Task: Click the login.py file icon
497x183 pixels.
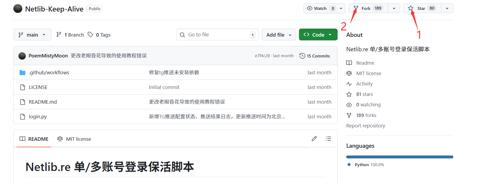Action: [x=23, y=117]
